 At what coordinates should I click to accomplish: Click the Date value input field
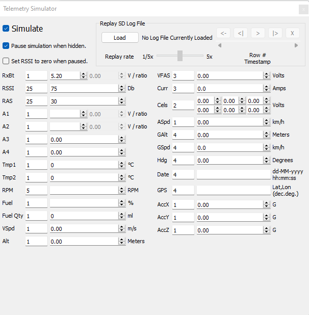click(x=234, y=174)
